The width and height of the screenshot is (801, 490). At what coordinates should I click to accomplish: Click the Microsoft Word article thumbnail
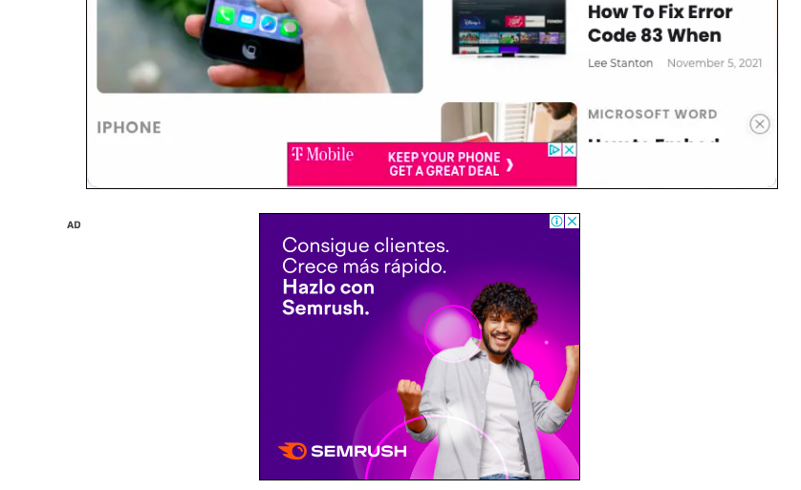[509, 122]
